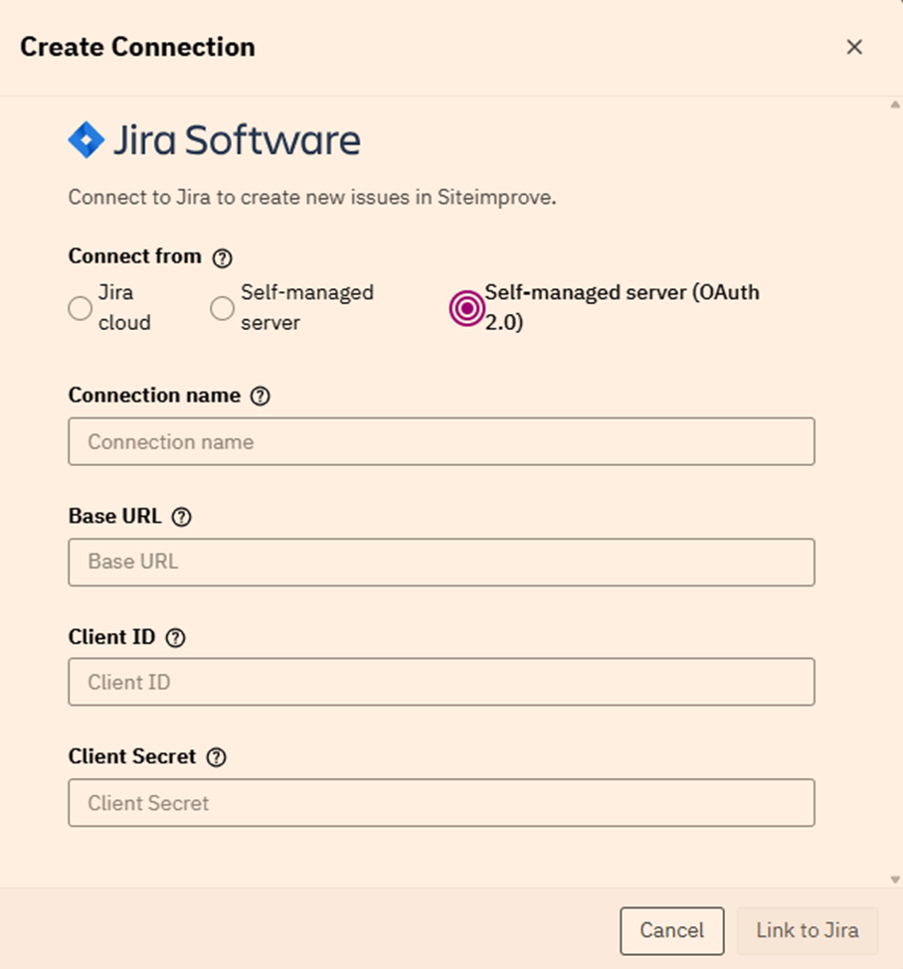
Task: Click the Client Secret help icon
Action: [217, 757]
